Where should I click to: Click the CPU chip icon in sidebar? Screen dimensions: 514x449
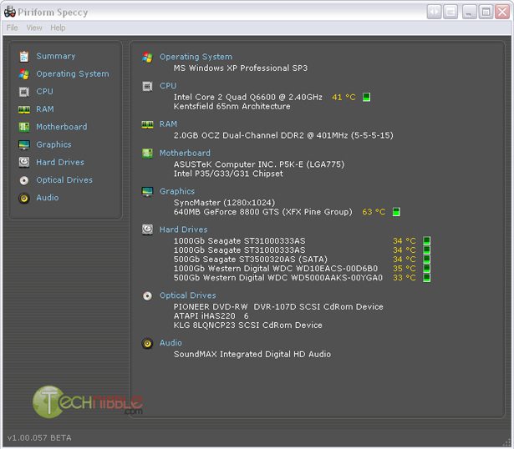coord(24,92)
